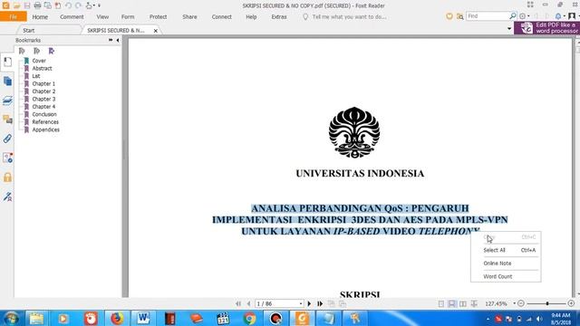
Task: Jump to the last page button
Action: (x=320, y=303)
